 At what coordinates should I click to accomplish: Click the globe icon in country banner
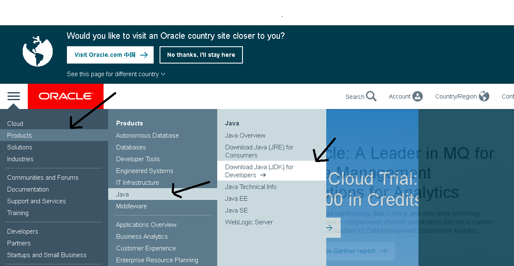37,51
